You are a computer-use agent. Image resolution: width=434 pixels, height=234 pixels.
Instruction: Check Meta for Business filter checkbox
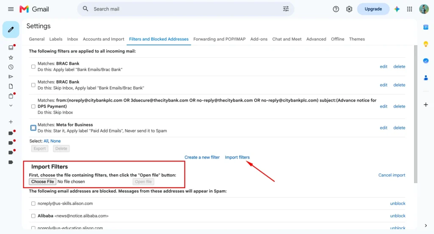(x=33, y=128)
